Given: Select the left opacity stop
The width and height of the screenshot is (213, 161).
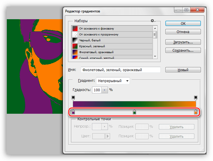Looking at the screenshot, I should click(73, 98).
